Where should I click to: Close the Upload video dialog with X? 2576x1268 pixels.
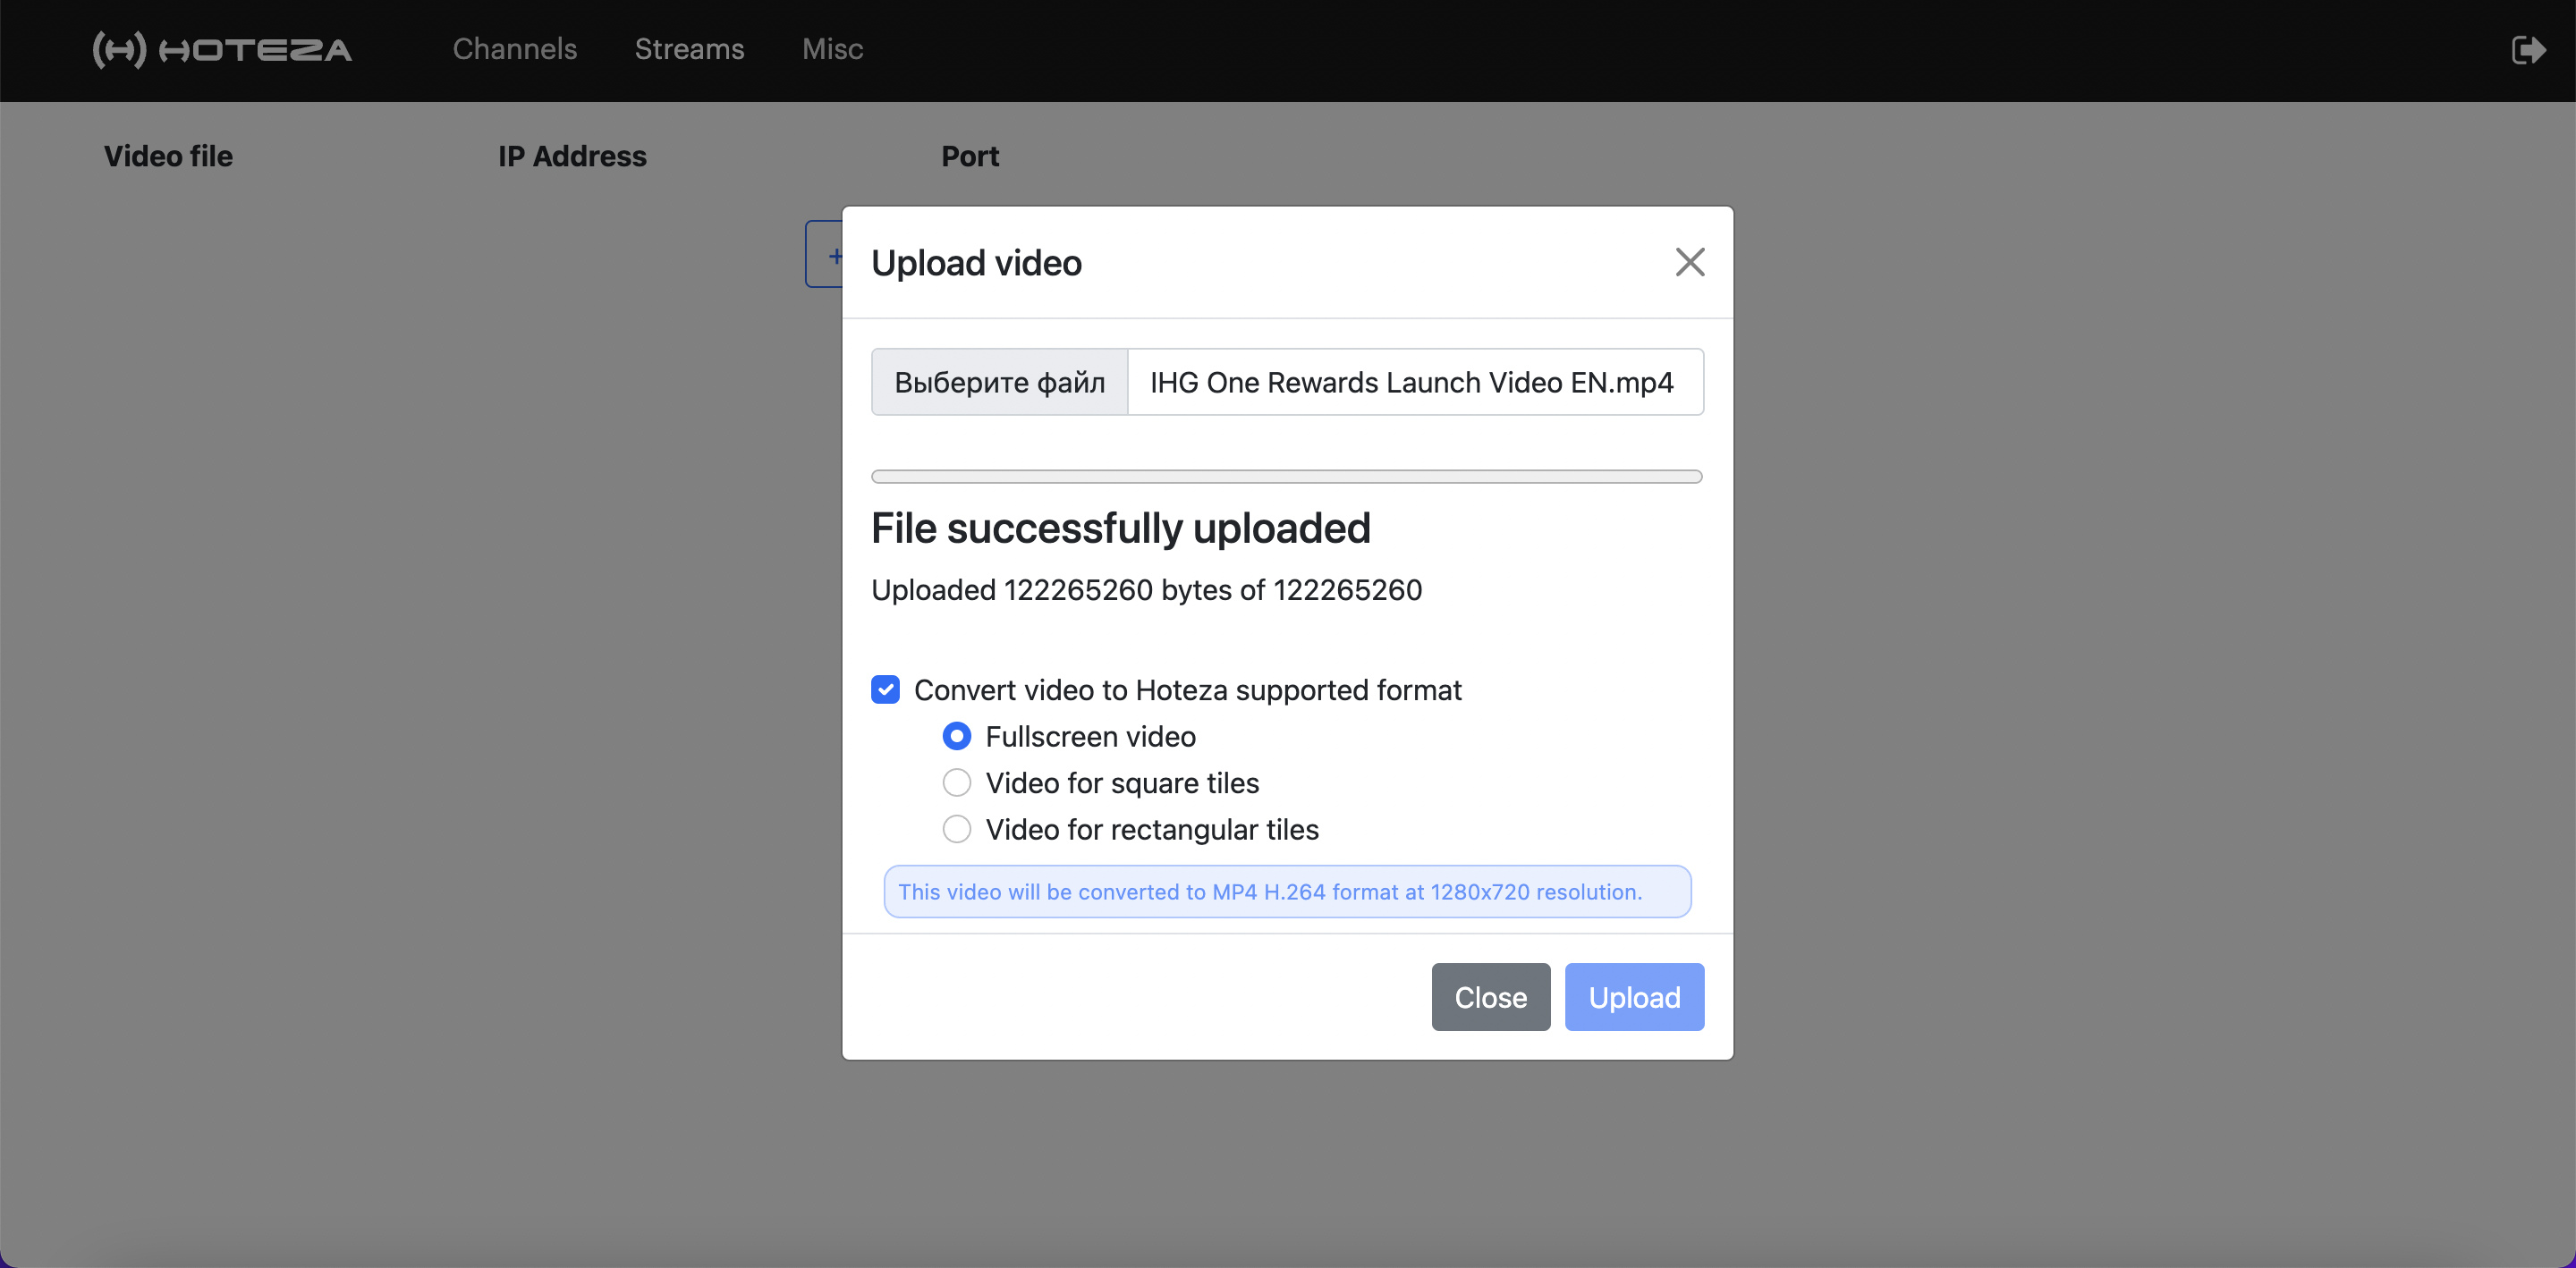[x=1689, y=262]
